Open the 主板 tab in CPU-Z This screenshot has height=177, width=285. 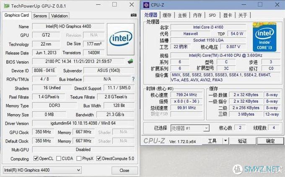[x=182, y=15]
